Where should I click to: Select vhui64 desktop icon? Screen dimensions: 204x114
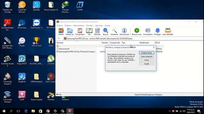80,6
